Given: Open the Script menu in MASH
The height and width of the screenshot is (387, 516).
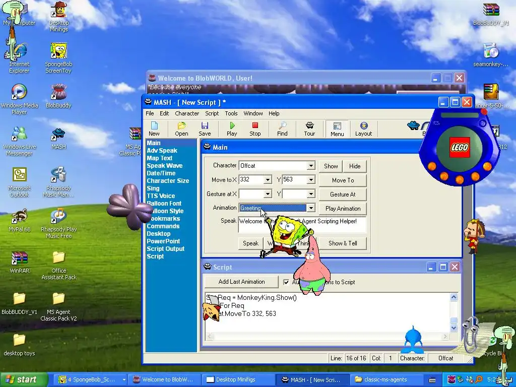Looking at the screenshot, I should point(212,113).
